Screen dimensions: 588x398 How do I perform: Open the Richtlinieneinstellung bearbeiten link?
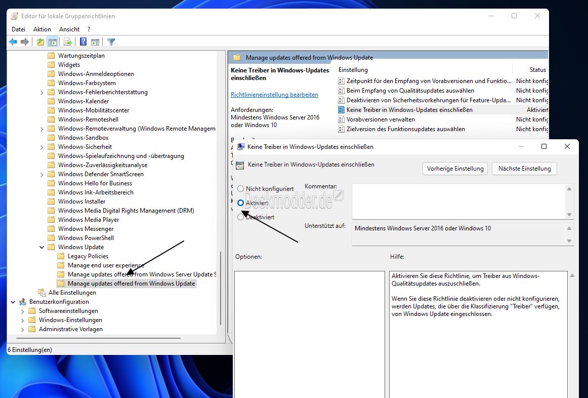tap(274, 95)
